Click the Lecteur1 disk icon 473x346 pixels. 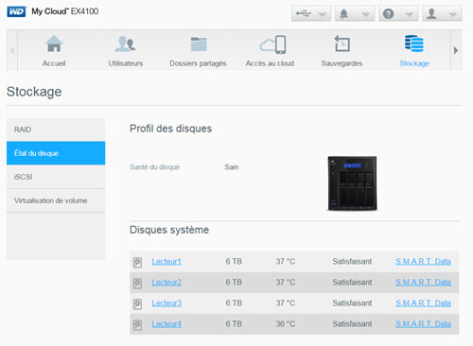137,262
